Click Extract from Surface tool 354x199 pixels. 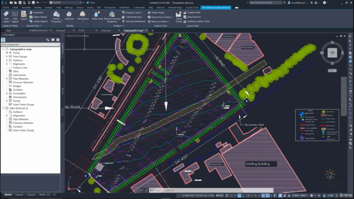click(160, 17)
